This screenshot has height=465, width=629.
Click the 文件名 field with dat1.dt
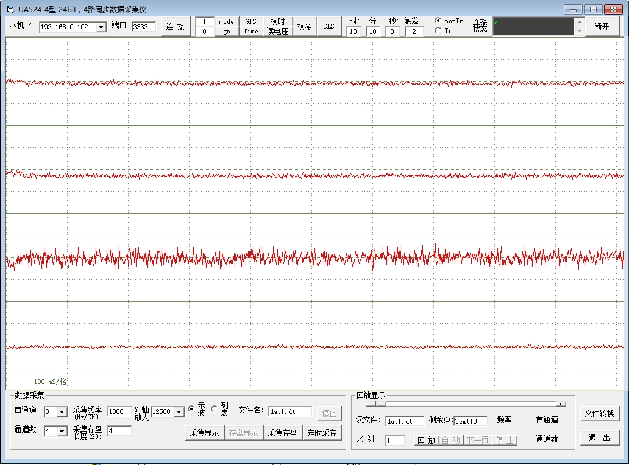tap(290, 411)
